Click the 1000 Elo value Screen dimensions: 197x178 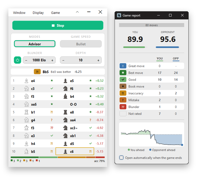pos(39,60)
